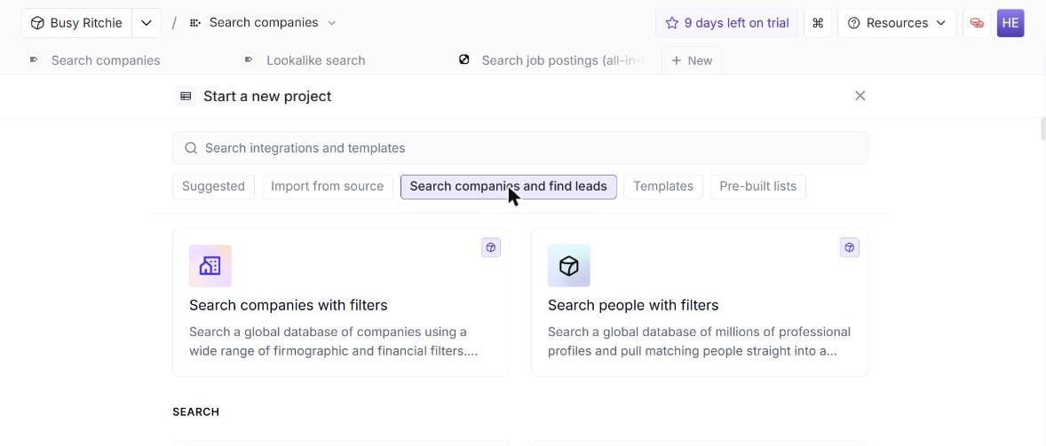This screenshot has width=1046, height=446.
Task: Click the Search companies tab icon
Action: (x=34, y=60)
